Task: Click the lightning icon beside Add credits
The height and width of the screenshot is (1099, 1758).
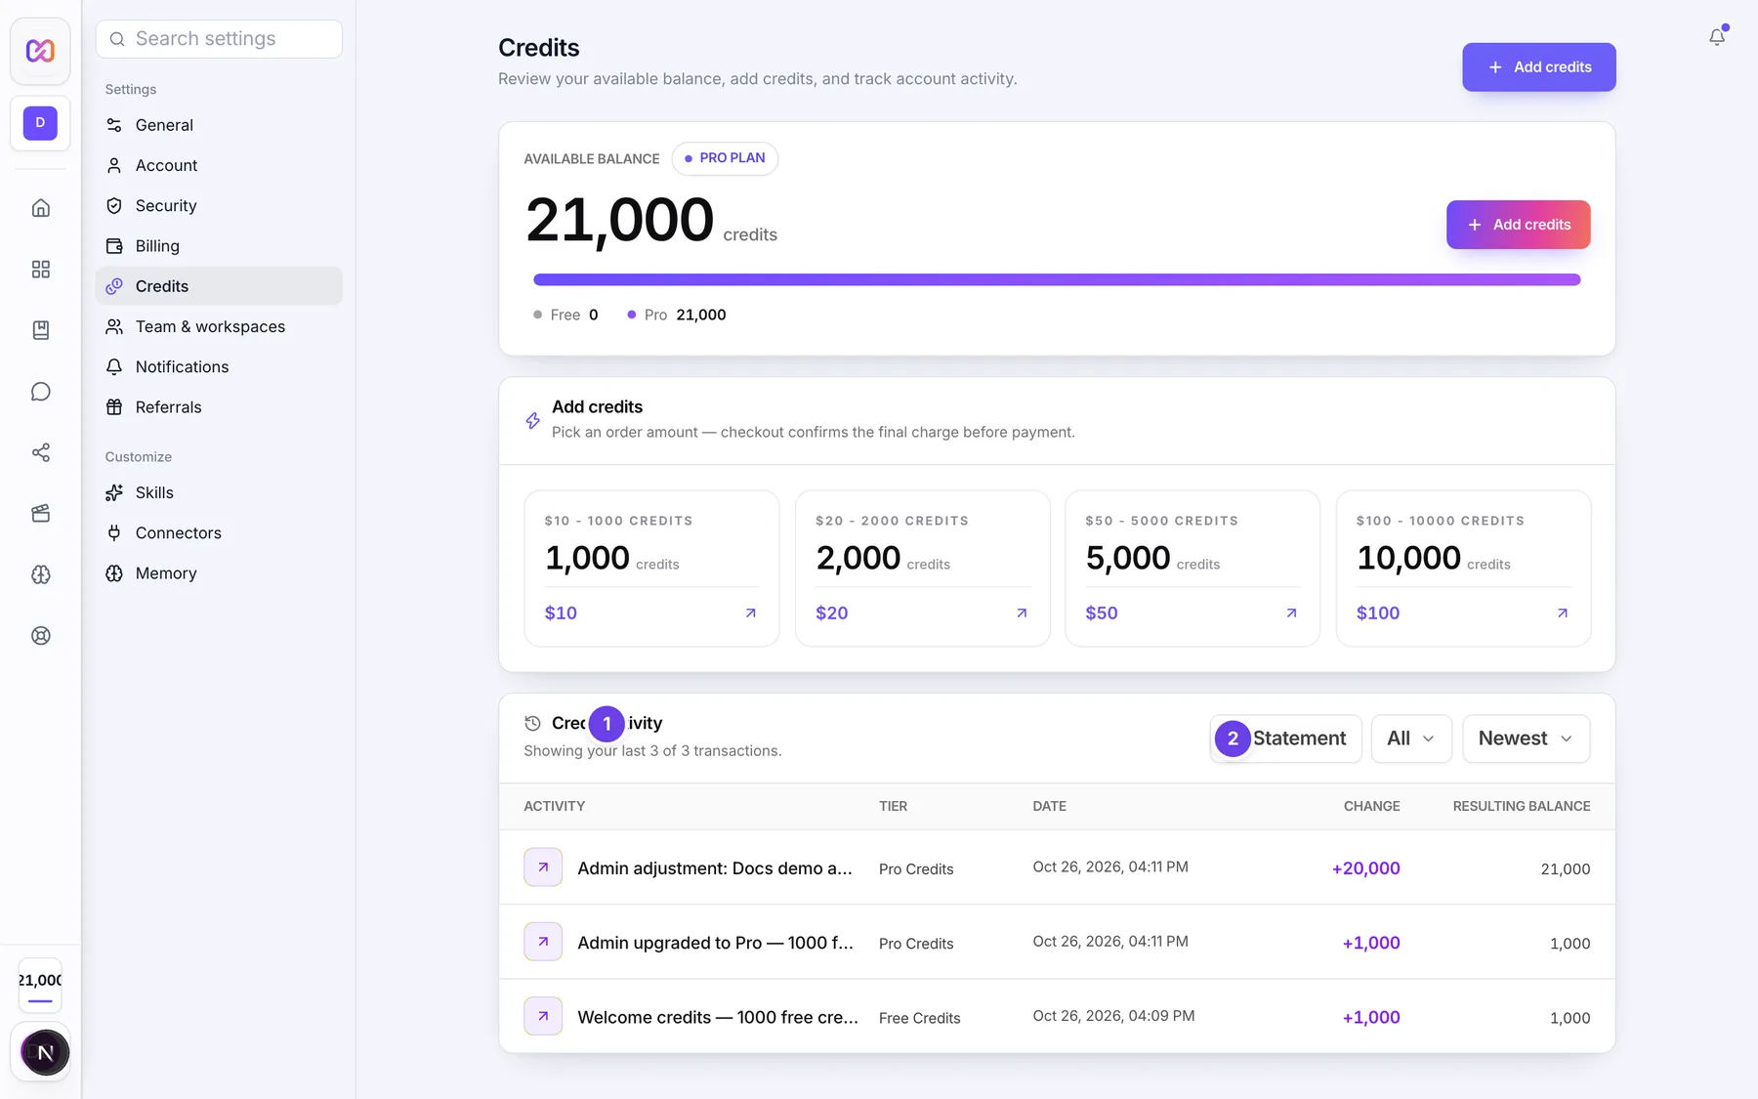Action: (532, 420)
